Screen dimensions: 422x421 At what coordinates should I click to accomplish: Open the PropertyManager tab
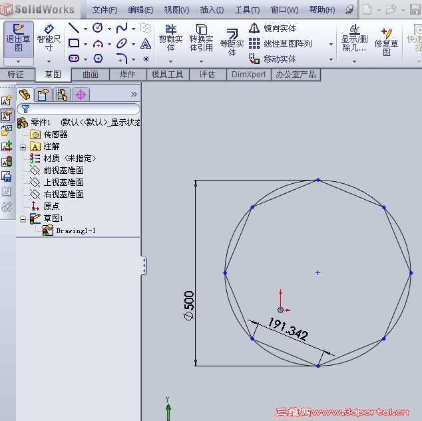click(x=43, y=95)
